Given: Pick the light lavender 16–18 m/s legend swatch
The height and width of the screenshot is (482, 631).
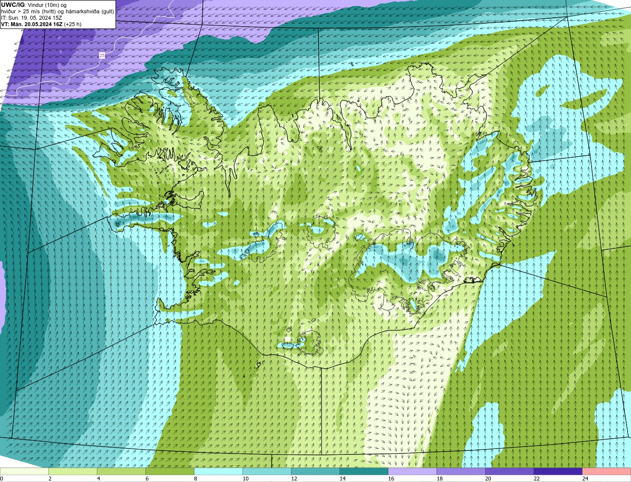Looking at the screenshot, I should (413, 471).
